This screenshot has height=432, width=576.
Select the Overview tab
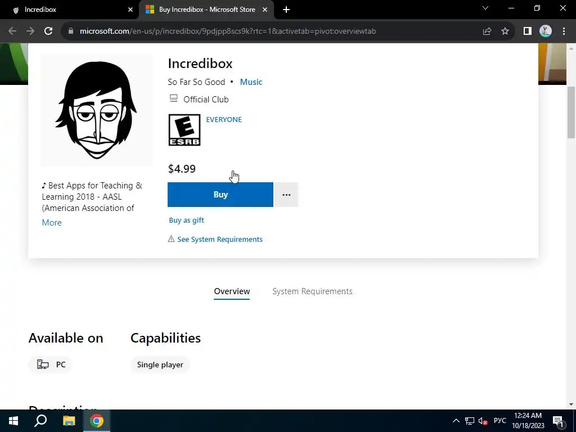pos(232,291)
